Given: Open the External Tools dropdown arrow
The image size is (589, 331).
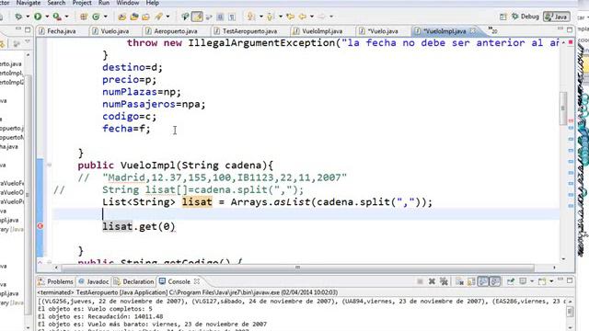Looking at the screenshot, I should coord(66,17).
